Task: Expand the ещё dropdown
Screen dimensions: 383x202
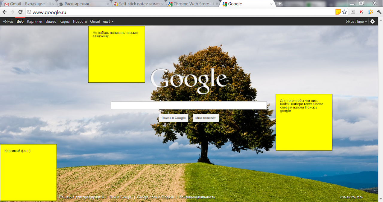Action: (108, 22)
